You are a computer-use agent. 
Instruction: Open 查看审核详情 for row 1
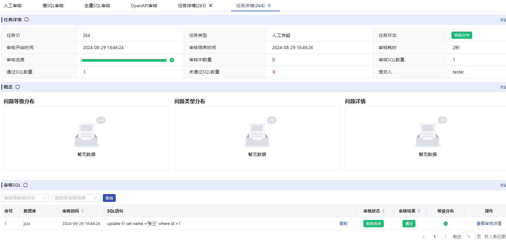(489, 224)
